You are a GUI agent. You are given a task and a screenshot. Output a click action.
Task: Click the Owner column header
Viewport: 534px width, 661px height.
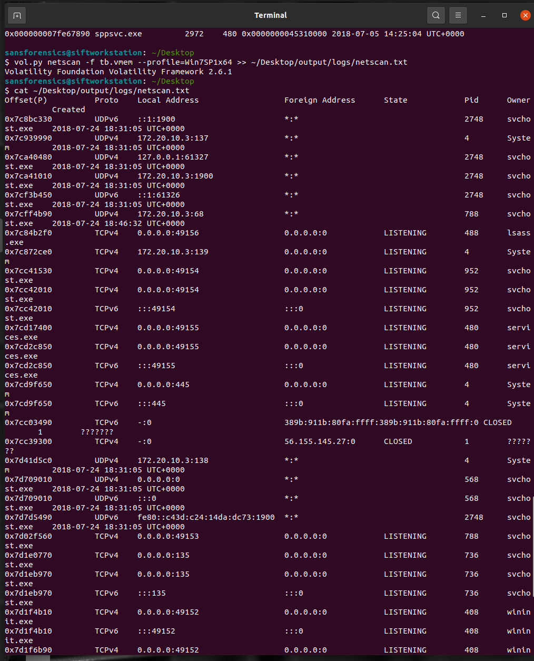519,100
